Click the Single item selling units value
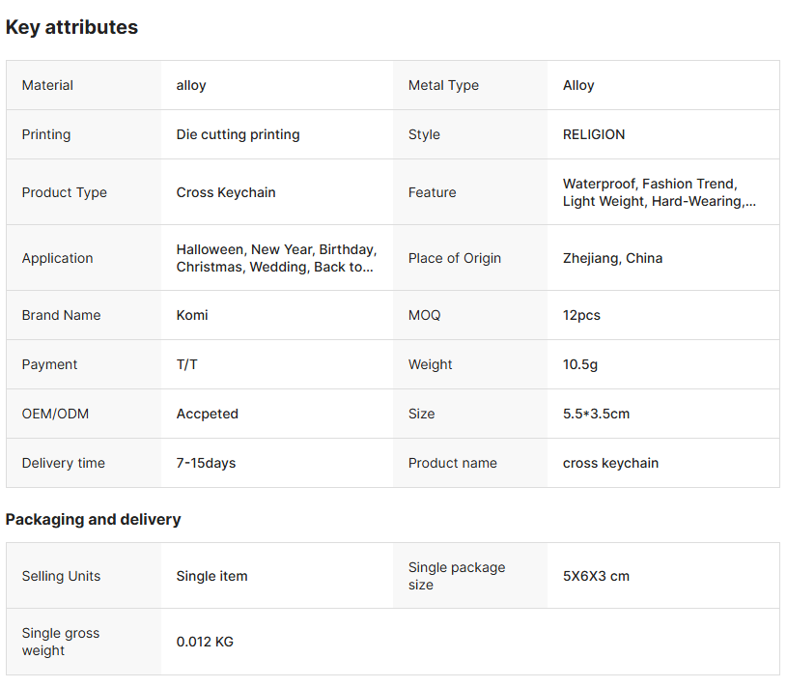 pyautogui.click(x=211, y=576)
